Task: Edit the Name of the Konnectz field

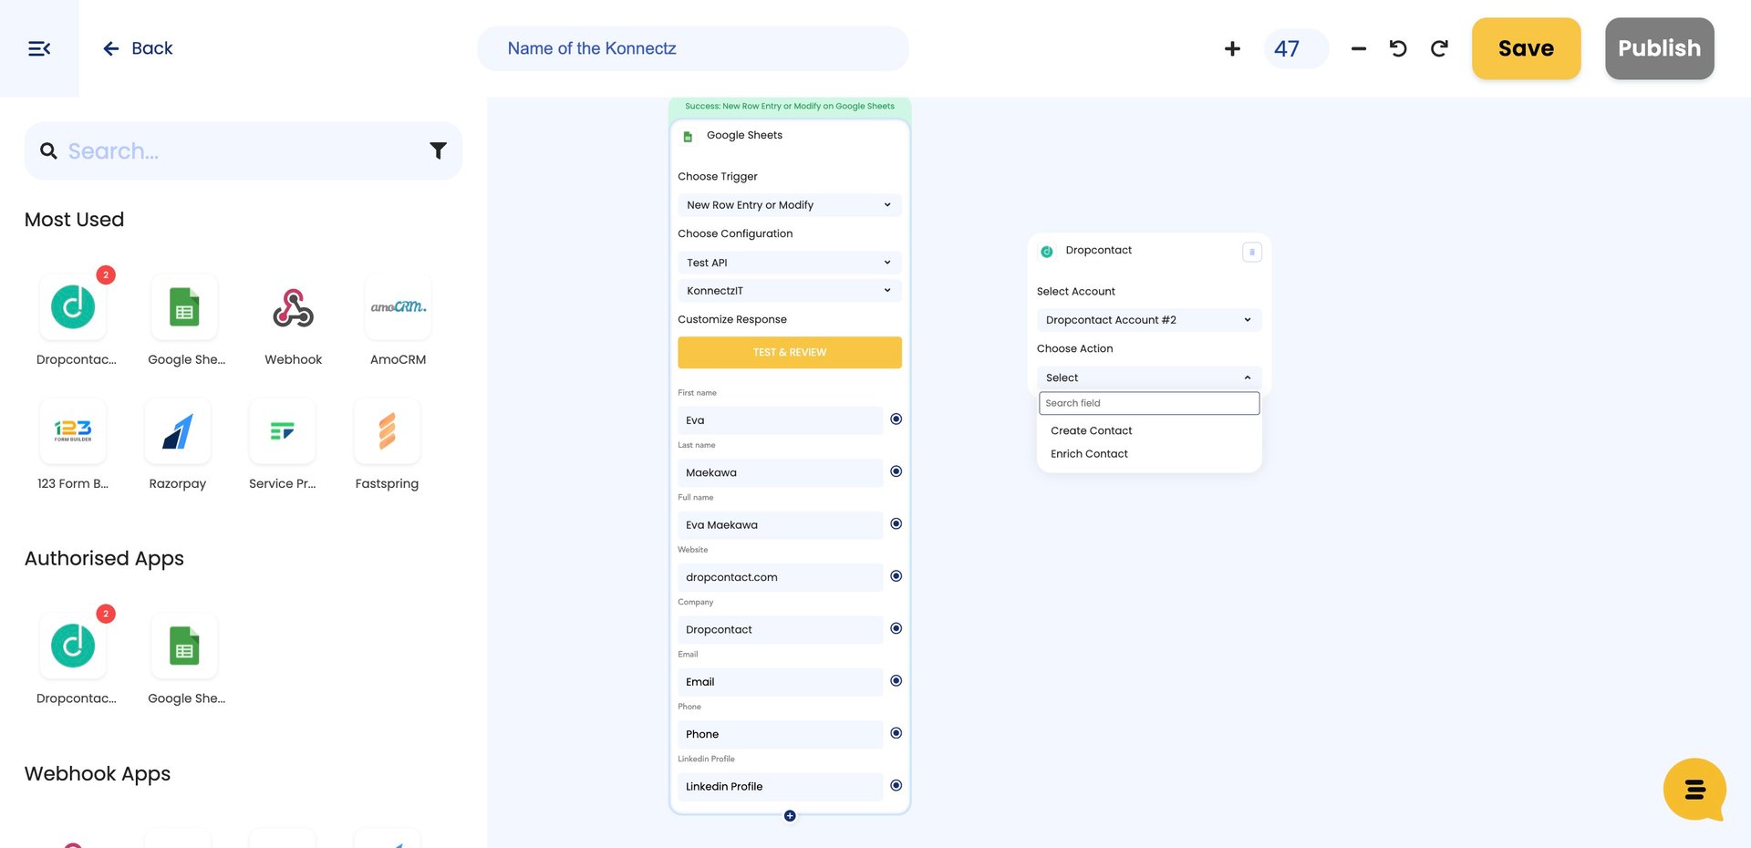Action: tap(693, 48)
